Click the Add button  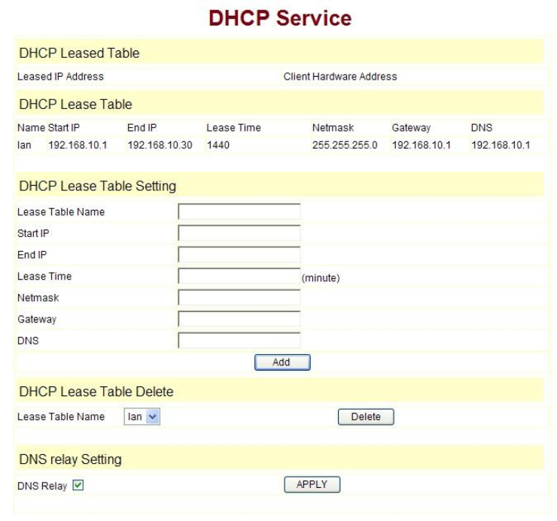(x=282, y=362)
